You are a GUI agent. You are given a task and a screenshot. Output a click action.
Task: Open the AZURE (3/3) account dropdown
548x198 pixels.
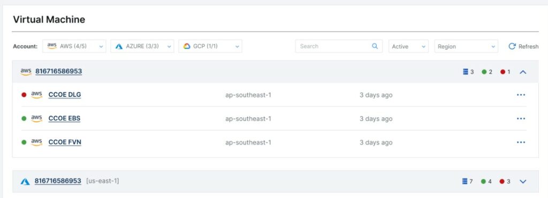click(142, 46)
